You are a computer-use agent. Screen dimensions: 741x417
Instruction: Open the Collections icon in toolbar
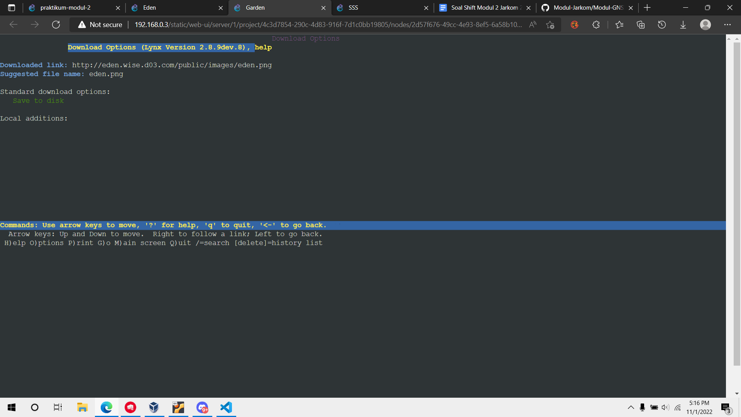click(x=641, y=25)
